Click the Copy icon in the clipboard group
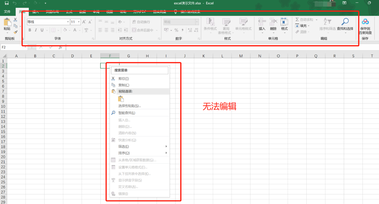Image resolution: width=379 pixels, height=204 pixels. click(x=16, y=26)
